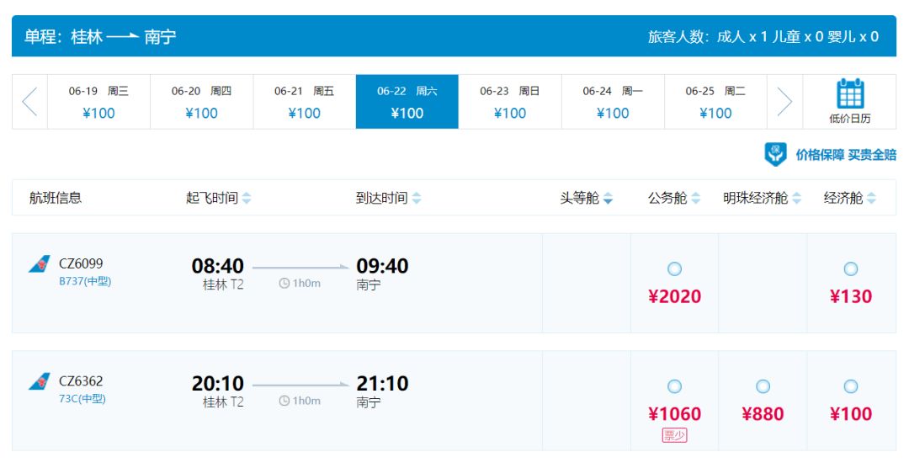Viewport: 909px width, 468px height.
Task: Choose CZ6362 公务舱 ¥1060 radio button
Action: [674, 386]
